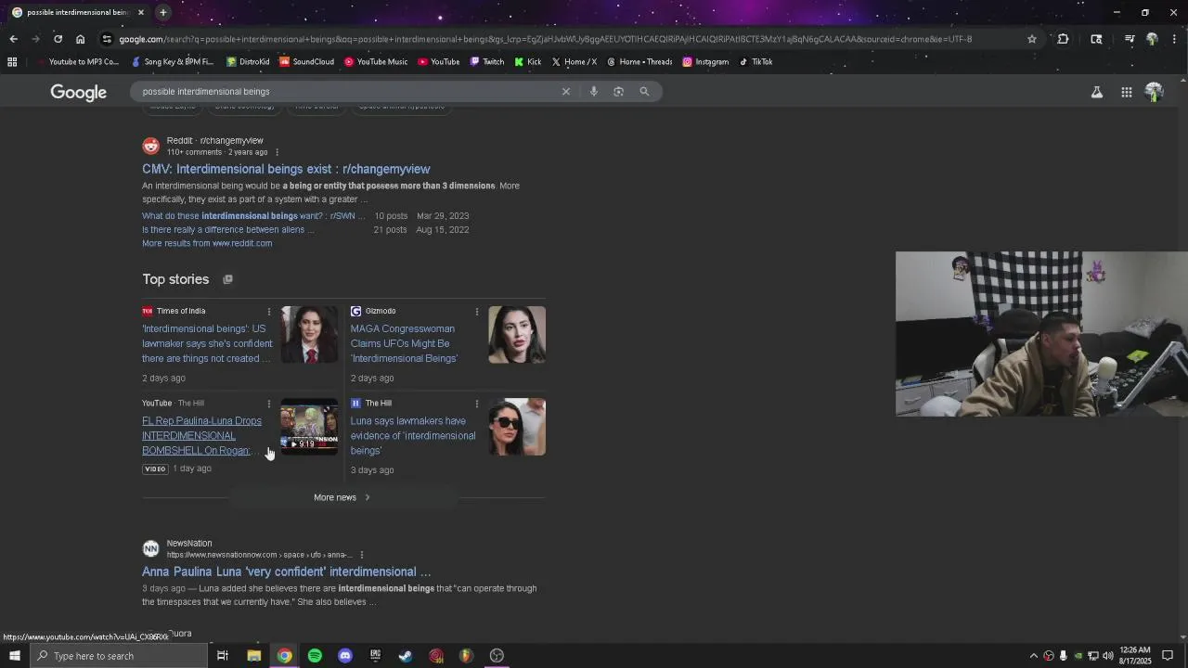The height and width of the screenshot is (668, 1188).
Task: Open options for YouTube The Hill story
Action: (x=269, y=404)
